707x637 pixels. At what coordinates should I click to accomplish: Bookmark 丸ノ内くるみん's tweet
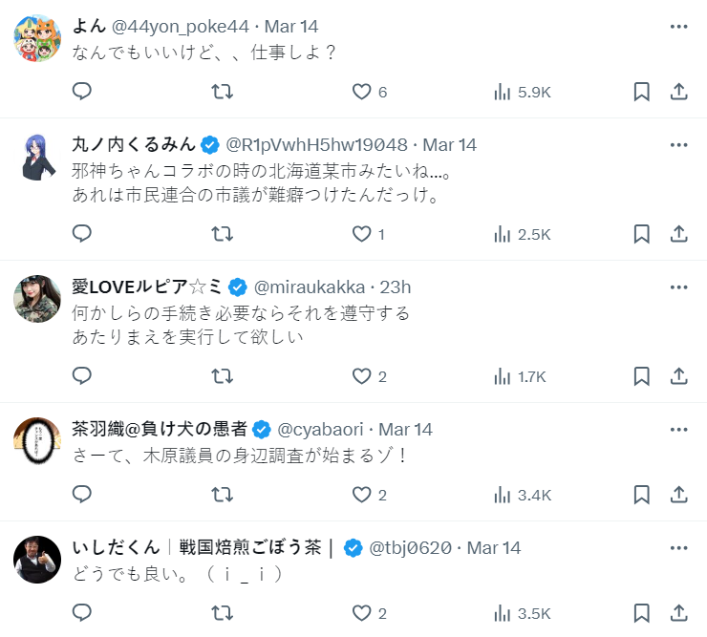coord(642,234)
